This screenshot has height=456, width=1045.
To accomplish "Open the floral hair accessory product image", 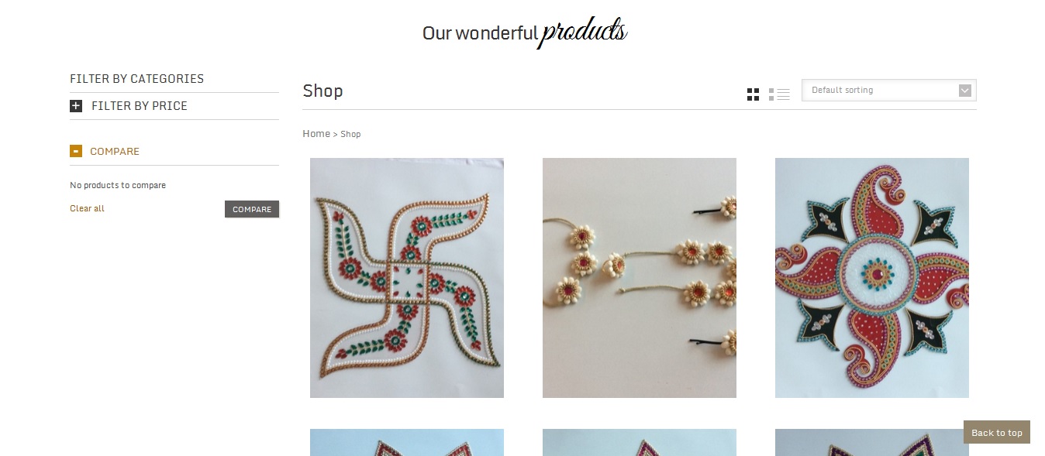I will click(x=640, y=278).
